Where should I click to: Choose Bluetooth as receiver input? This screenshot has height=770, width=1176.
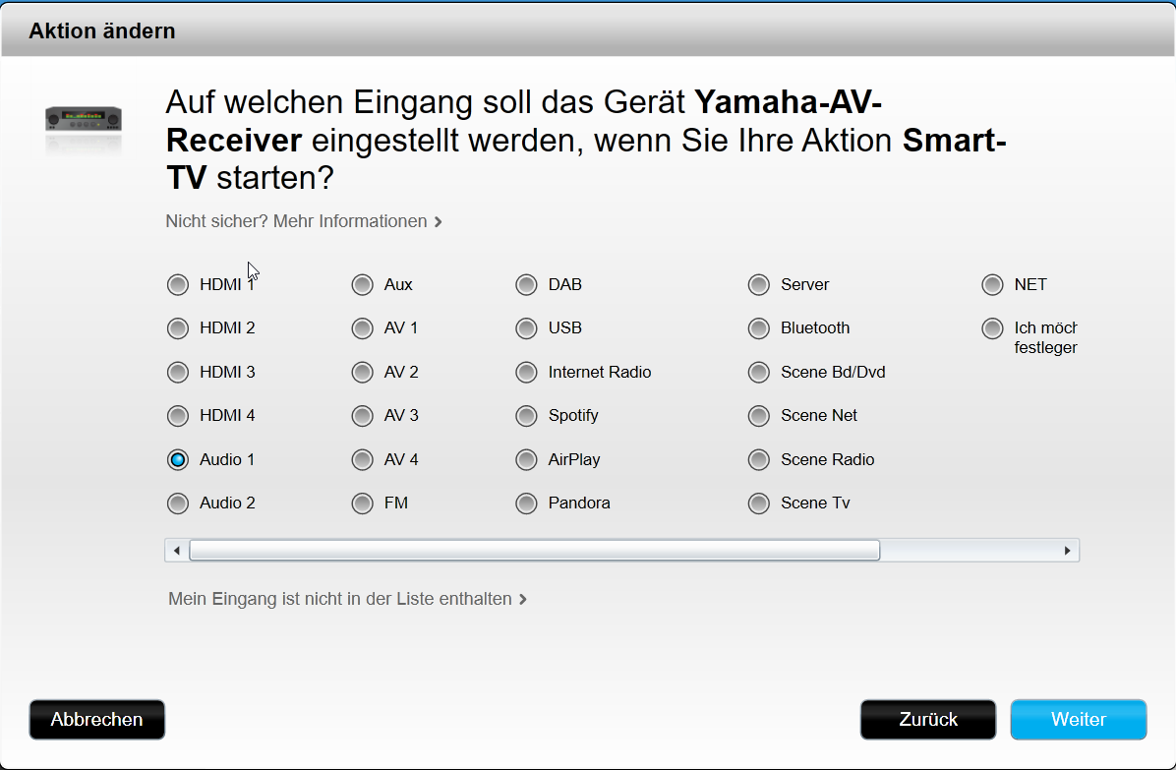759,328
